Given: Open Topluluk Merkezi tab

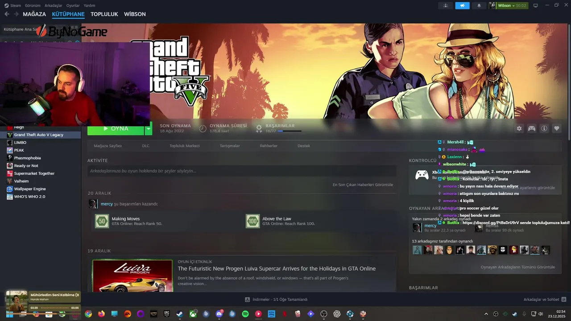Looking at the screenshot, I should [184, 146].
